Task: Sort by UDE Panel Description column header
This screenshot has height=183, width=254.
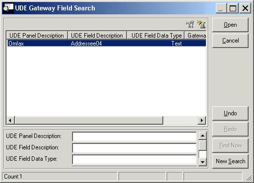Action: (37, 36)
